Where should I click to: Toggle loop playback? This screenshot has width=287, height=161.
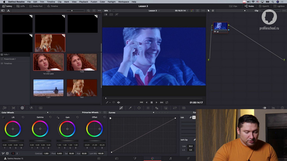tap(167, 102)
